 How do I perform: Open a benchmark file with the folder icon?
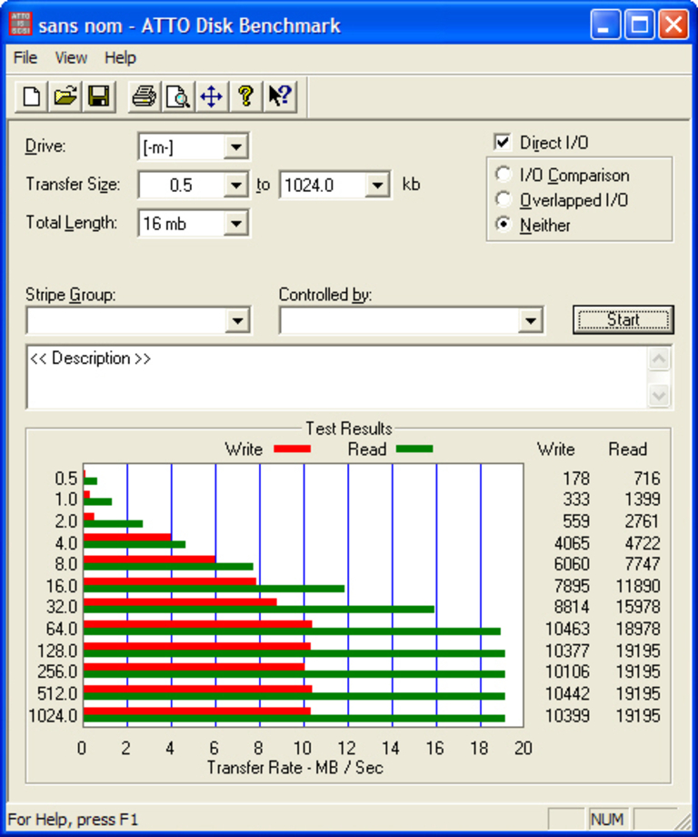65,96
